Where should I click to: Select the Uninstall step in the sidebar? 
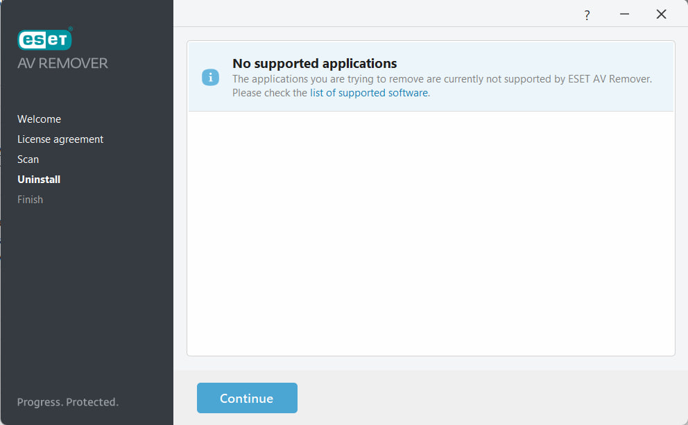click(39, 180)
